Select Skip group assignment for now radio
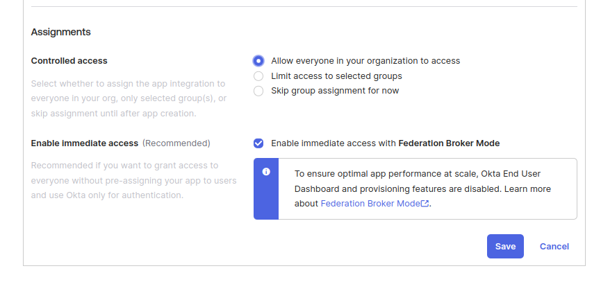The image size is (601, 282). 258,91
